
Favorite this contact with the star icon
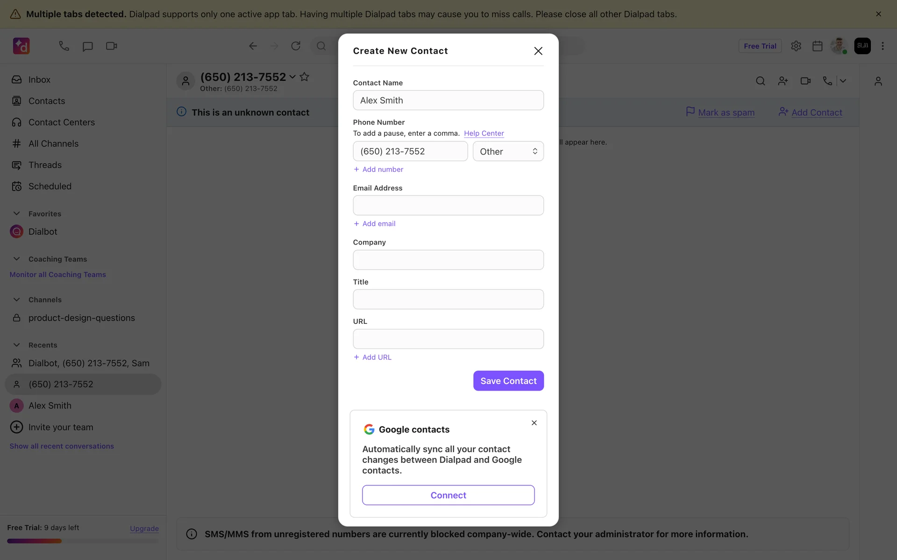point(305,77)
